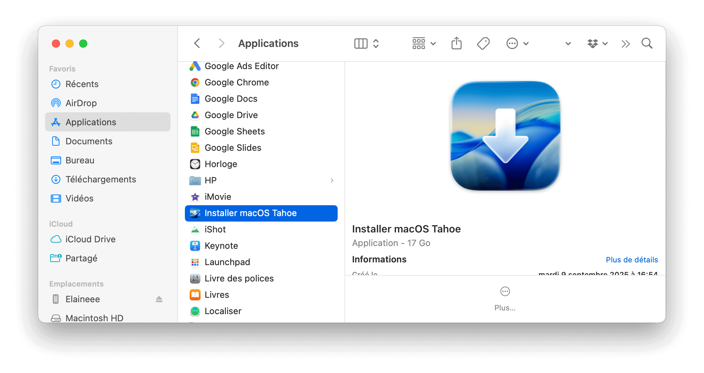Click the Google Slides app icon
704x373 pixels.
(x=195, y=148)
